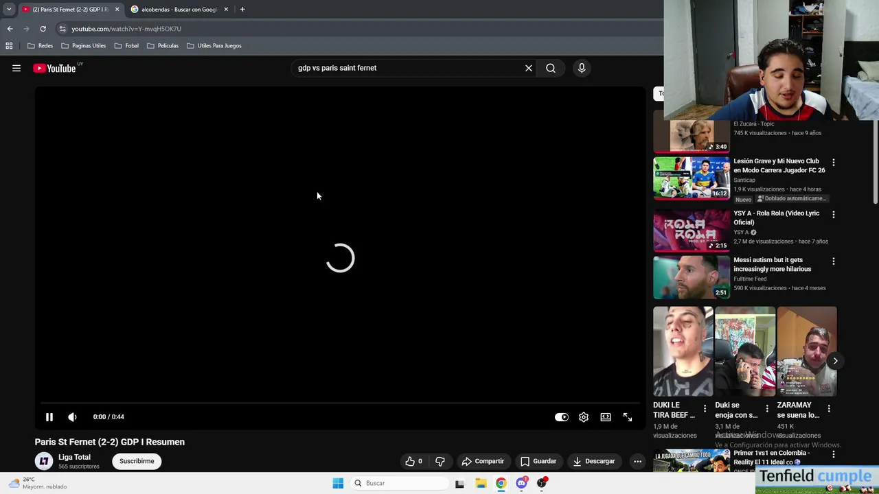879x494 pixels.
Task: Open the YouTube hamburger guide menu
Action: [16, 68]
